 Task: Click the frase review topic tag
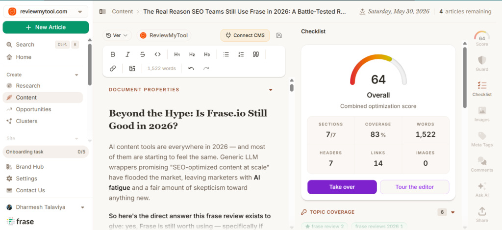click(325, 227)
